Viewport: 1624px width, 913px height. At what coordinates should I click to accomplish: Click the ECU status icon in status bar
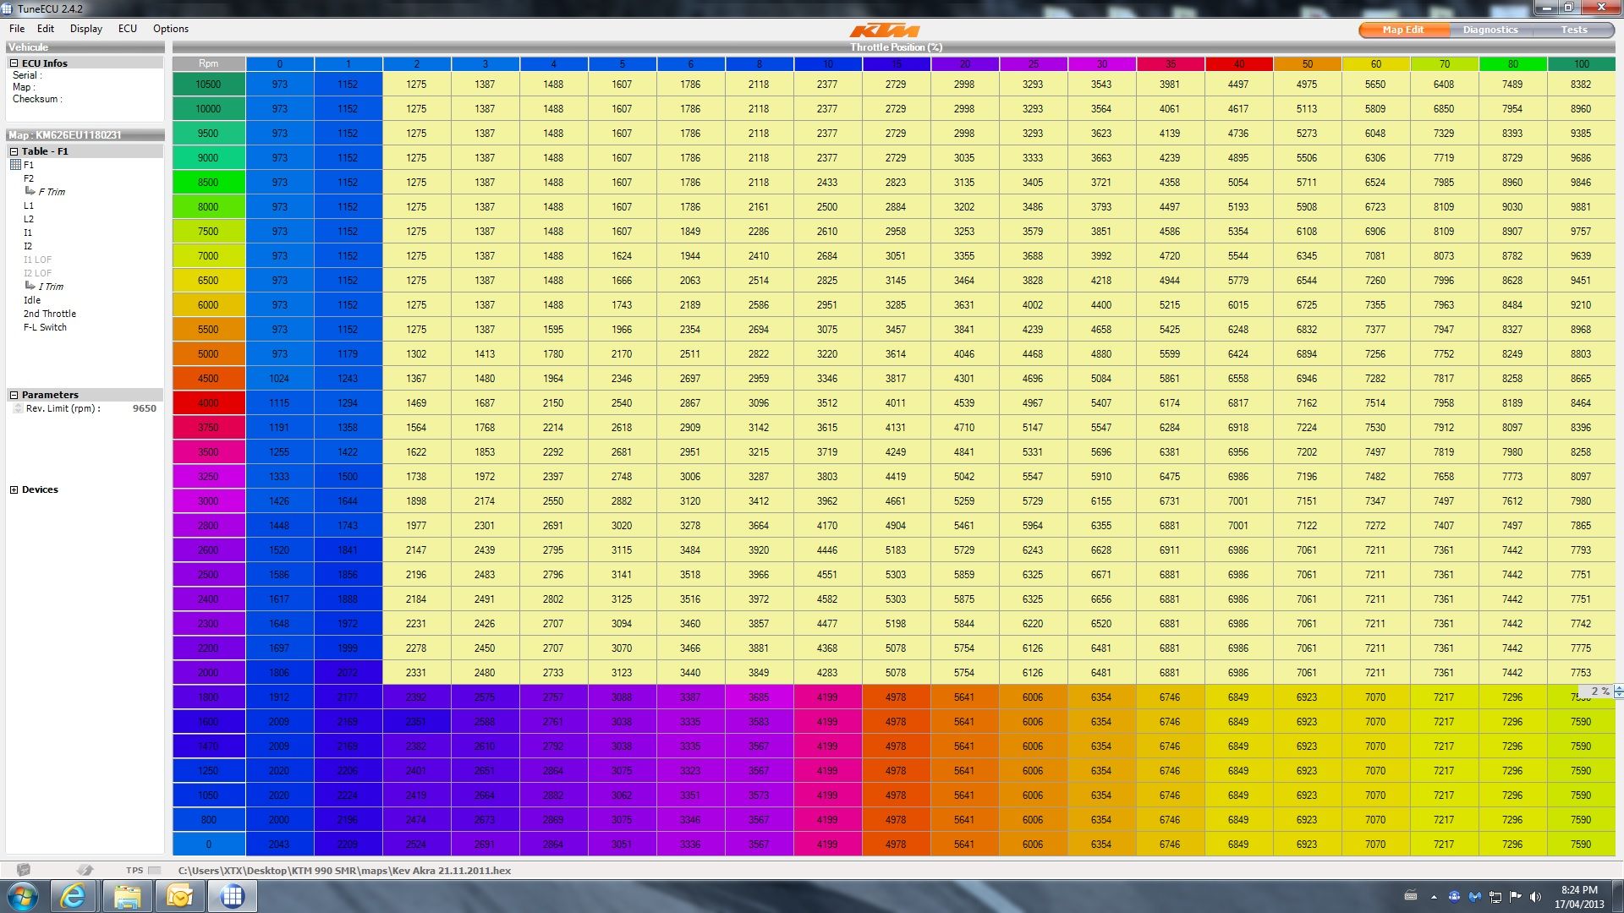[24, 870]
